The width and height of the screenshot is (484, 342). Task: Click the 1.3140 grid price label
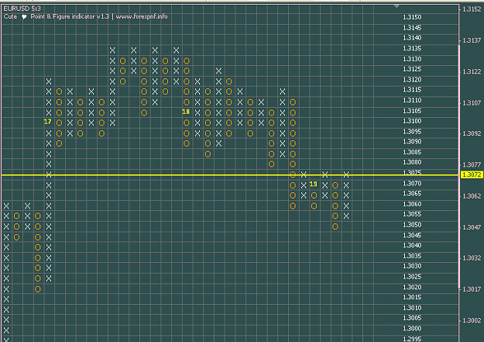click(x=412, y=38)
